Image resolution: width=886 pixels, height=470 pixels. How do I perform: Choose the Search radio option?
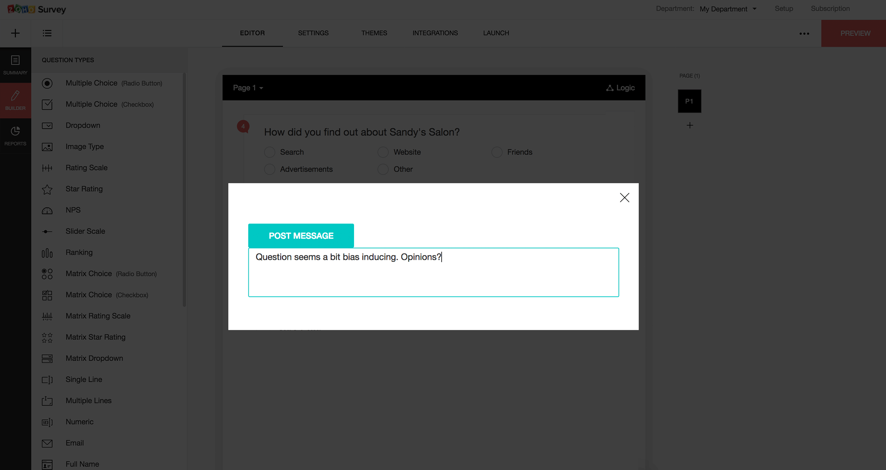pyautogui.click(x=270, y=152)
